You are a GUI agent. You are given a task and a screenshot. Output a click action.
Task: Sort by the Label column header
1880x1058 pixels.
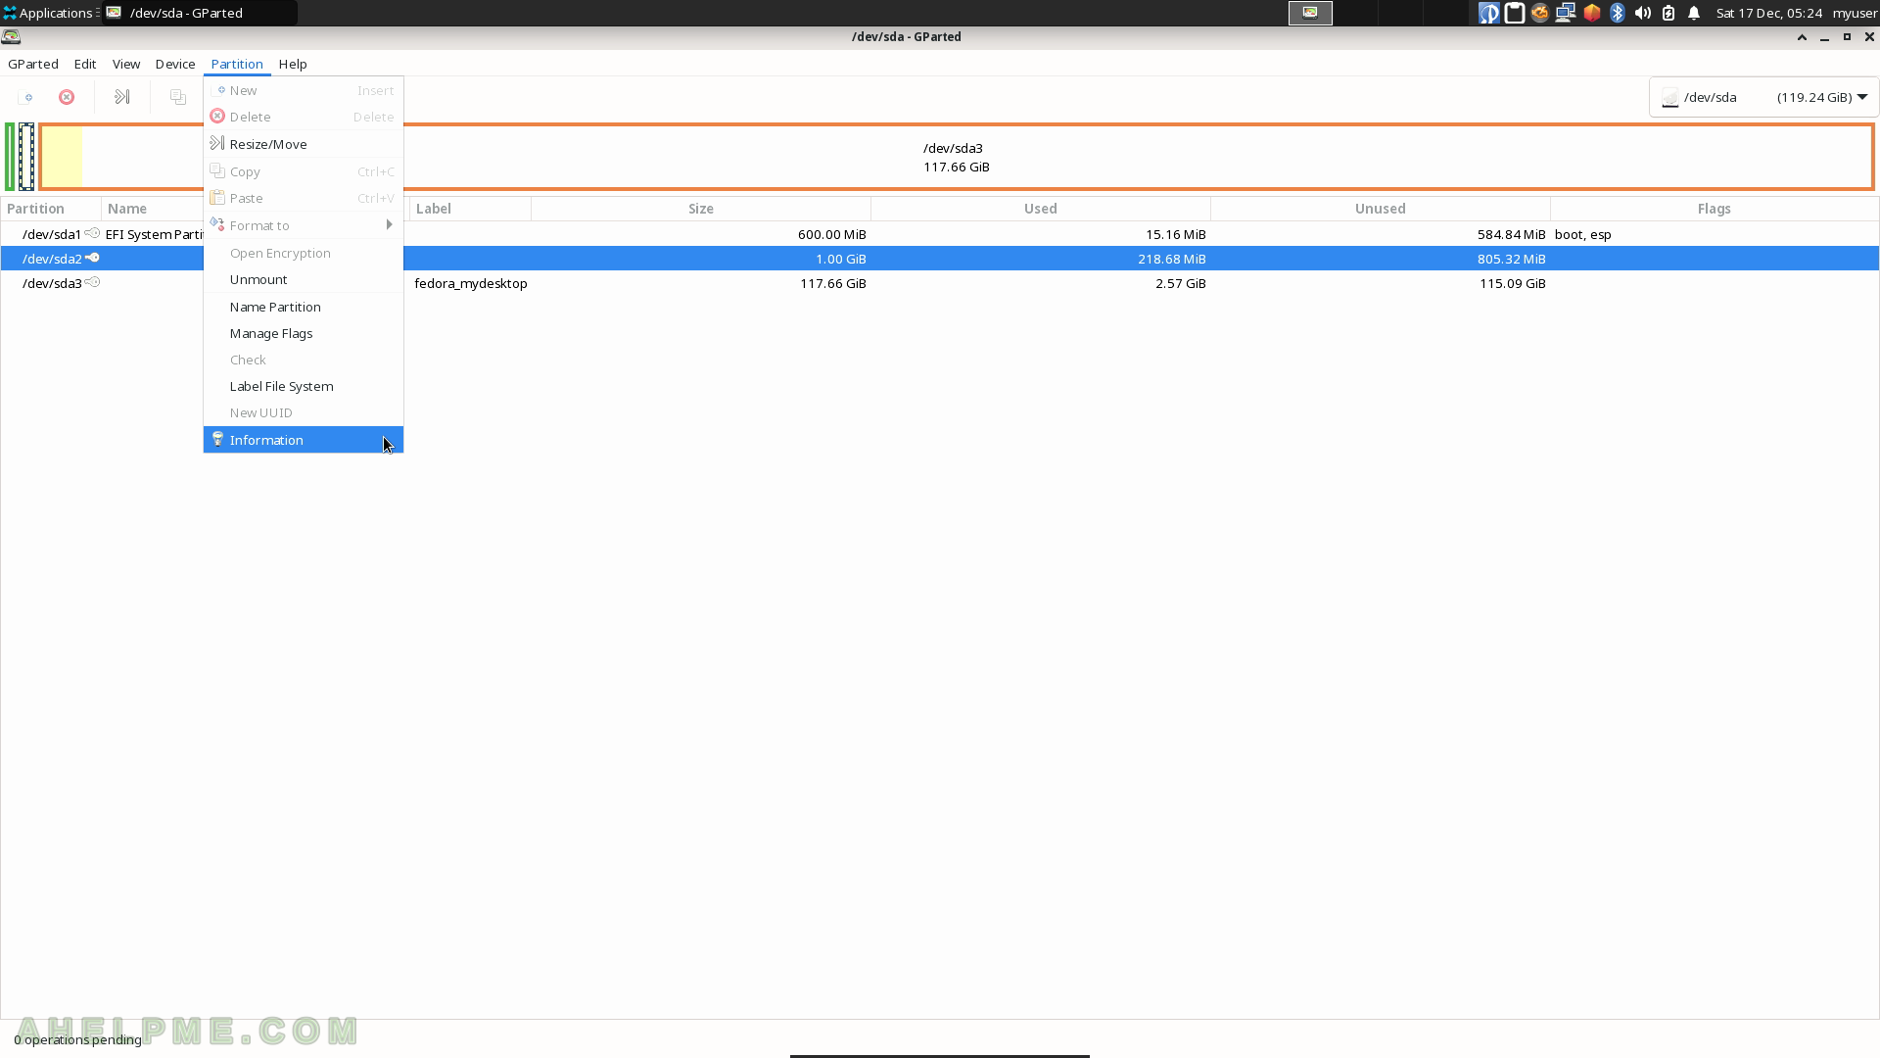point(470,209)
